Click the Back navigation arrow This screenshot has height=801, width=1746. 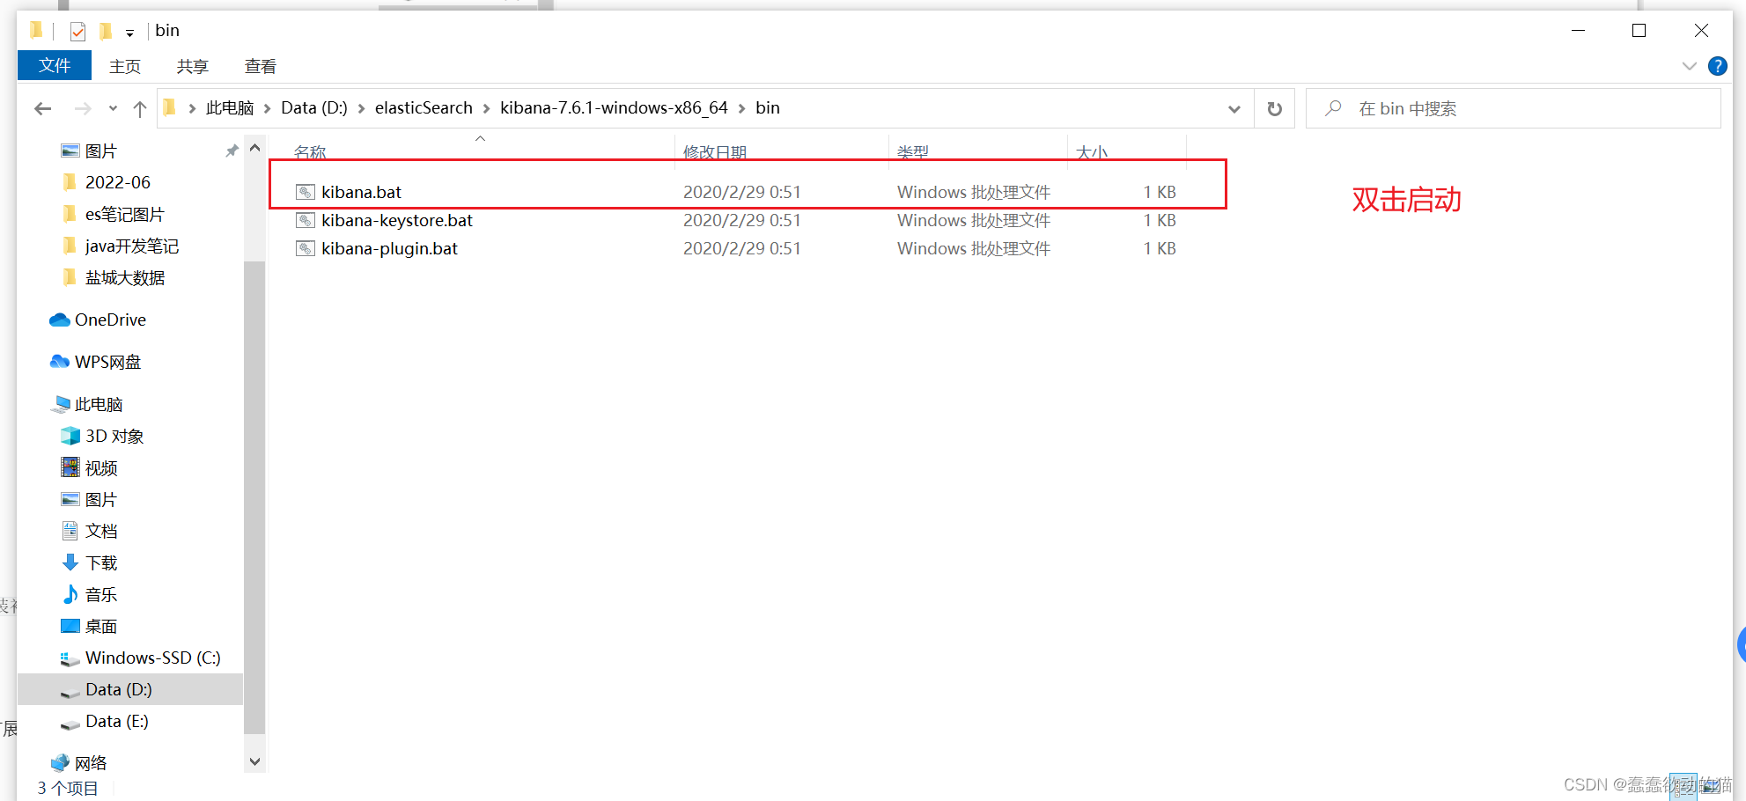coord(42,108)
